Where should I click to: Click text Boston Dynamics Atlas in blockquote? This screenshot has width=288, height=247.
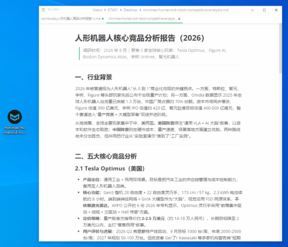click(105, 57)
